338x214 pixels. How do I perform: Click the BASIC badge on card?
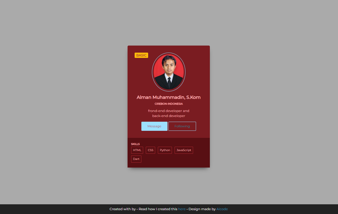pyautogui.click(x=141, y=55)
